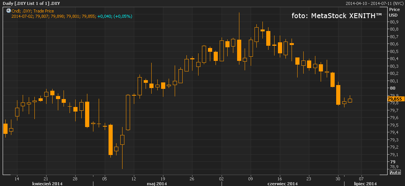Click the date tick labeled 19
The image size is (405, 186).
(x=163, y=179)
